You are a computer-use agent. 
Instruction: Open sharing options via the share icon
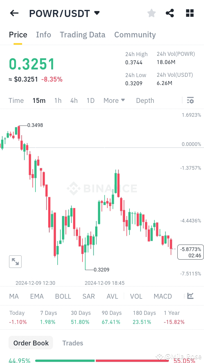(x=170, y=13)
